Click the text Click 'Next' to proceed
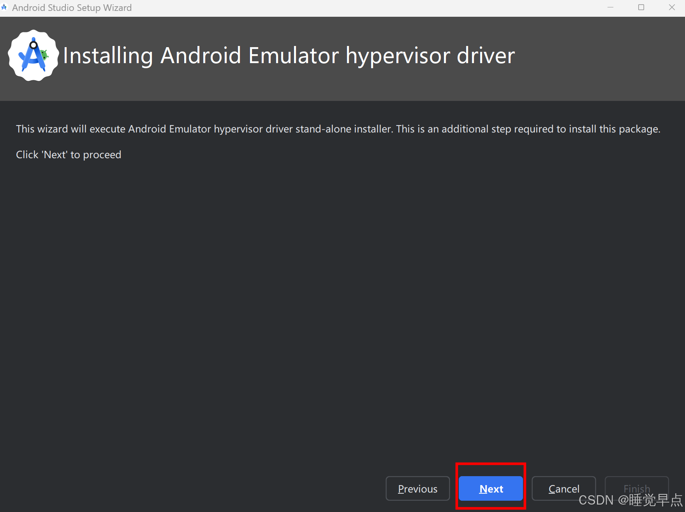Viewport: 685px width, 512px height. tap(69, 154)
